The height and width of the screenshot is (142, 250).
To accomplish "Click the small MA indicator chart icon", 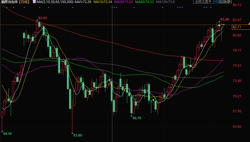I will point(34,2).
